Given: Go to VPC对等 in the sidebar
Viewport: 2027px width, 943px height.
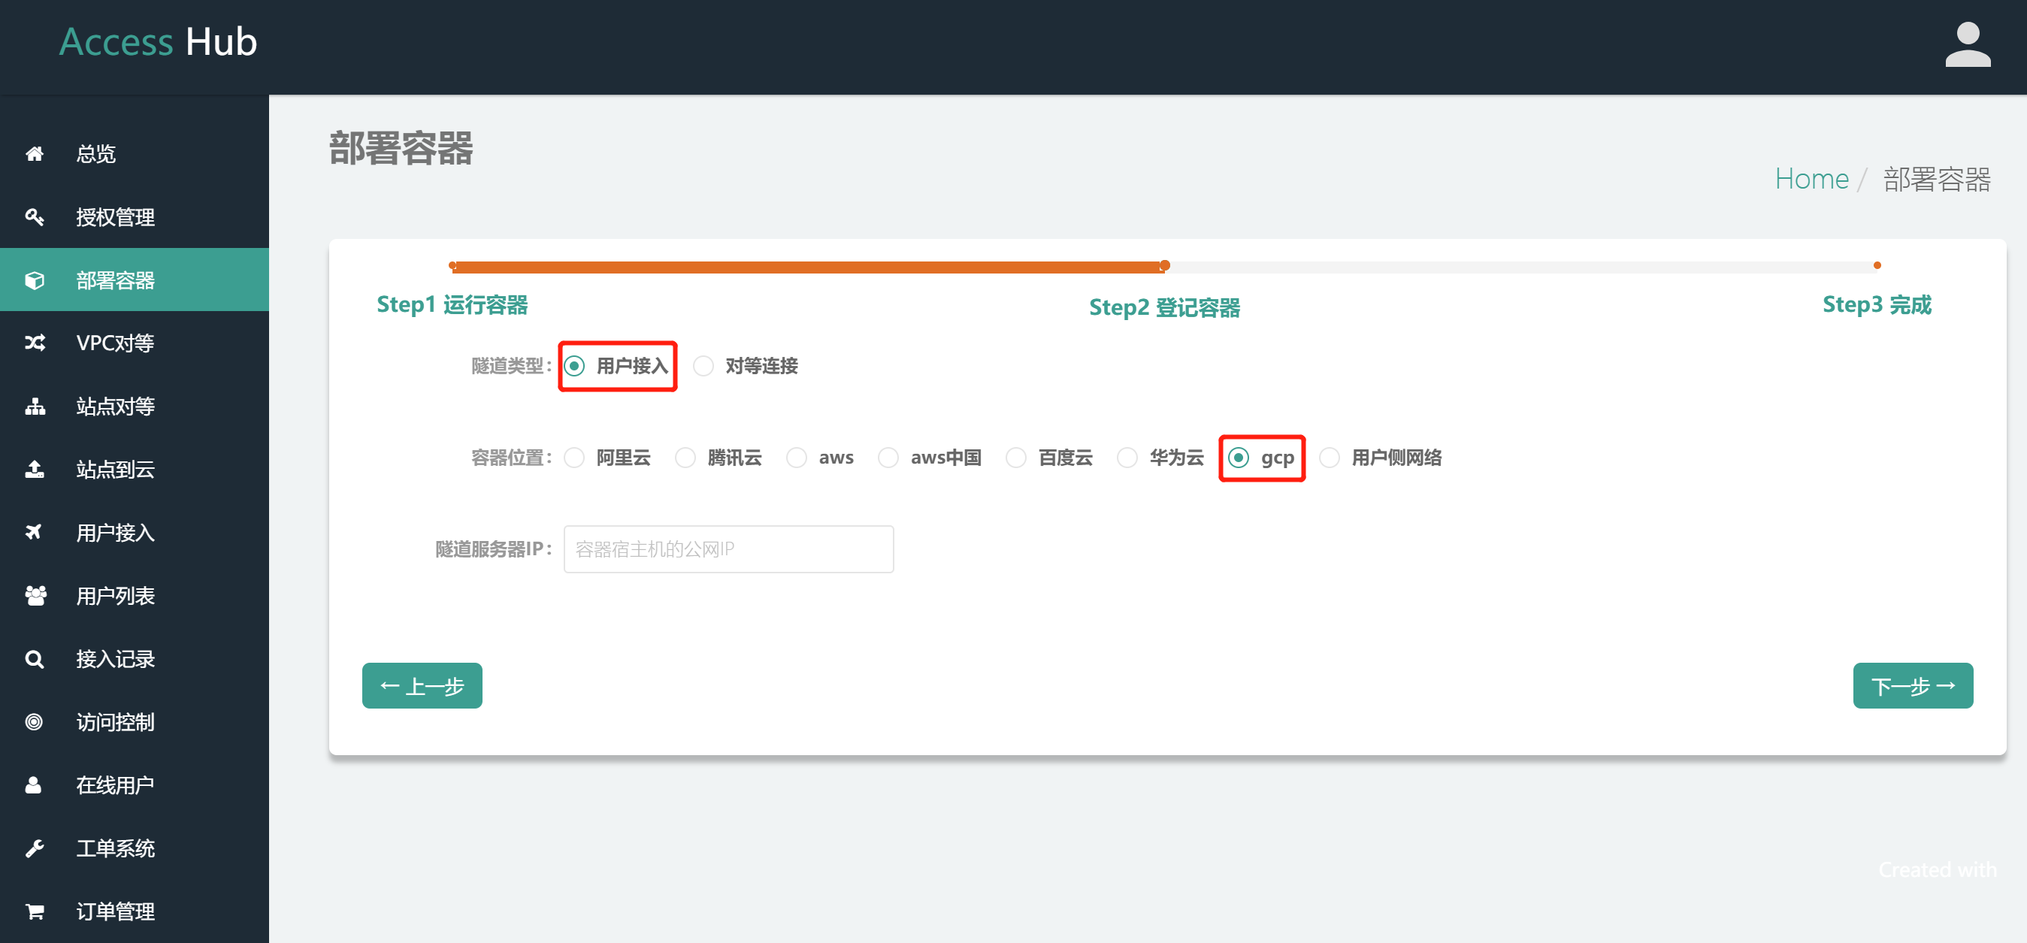Looking at the screenshot, I should [x=135, y=343].
